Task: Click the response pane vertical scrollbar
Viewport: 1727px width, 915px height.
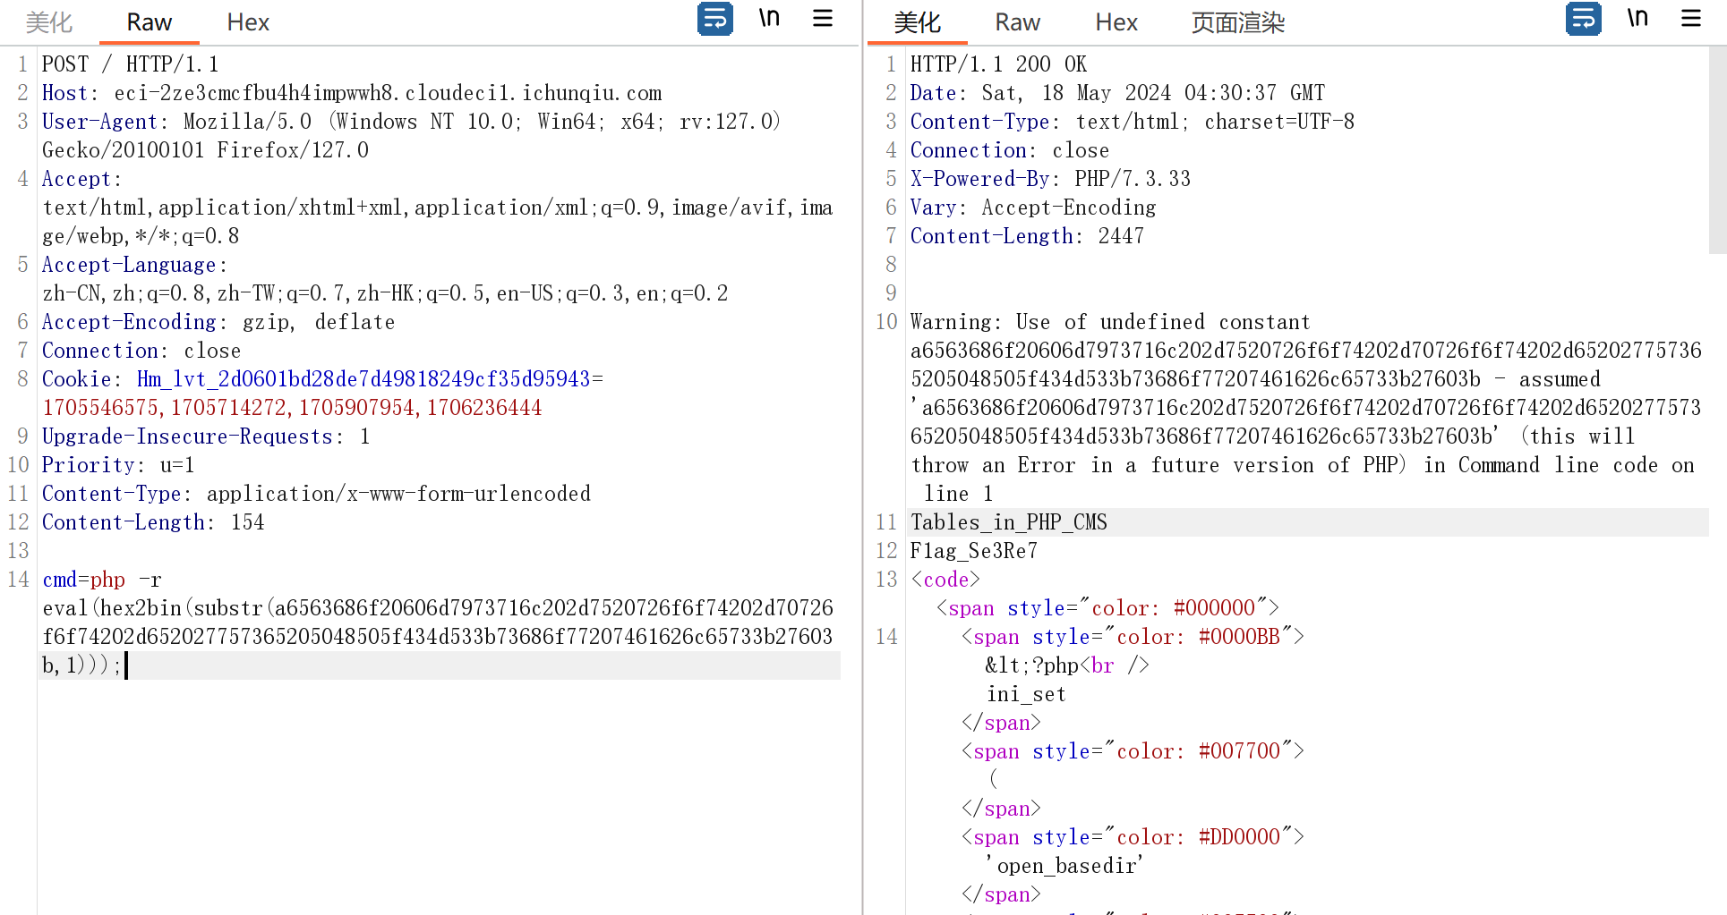Action: (x=1717, y=150)
